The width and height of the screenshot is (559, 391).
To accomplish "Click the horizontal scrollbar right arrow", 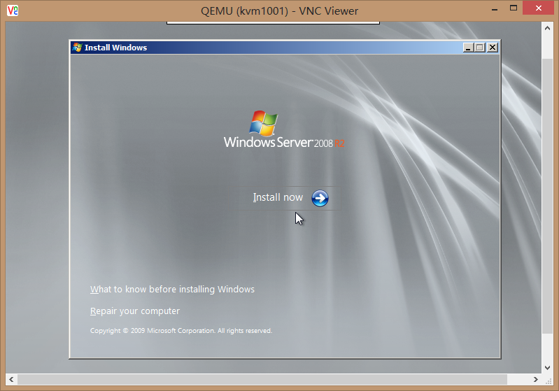I will pyautogui.click(x=535, y=379).
